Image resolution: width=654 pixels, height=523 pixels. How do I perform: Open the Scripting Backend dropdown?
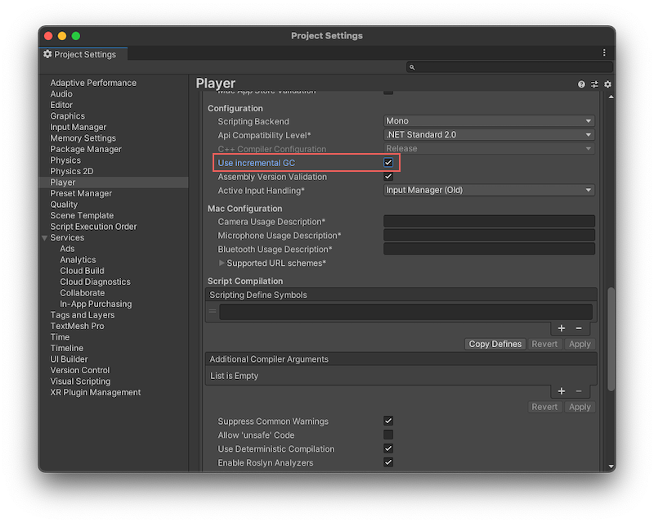(x=489, y=121)
